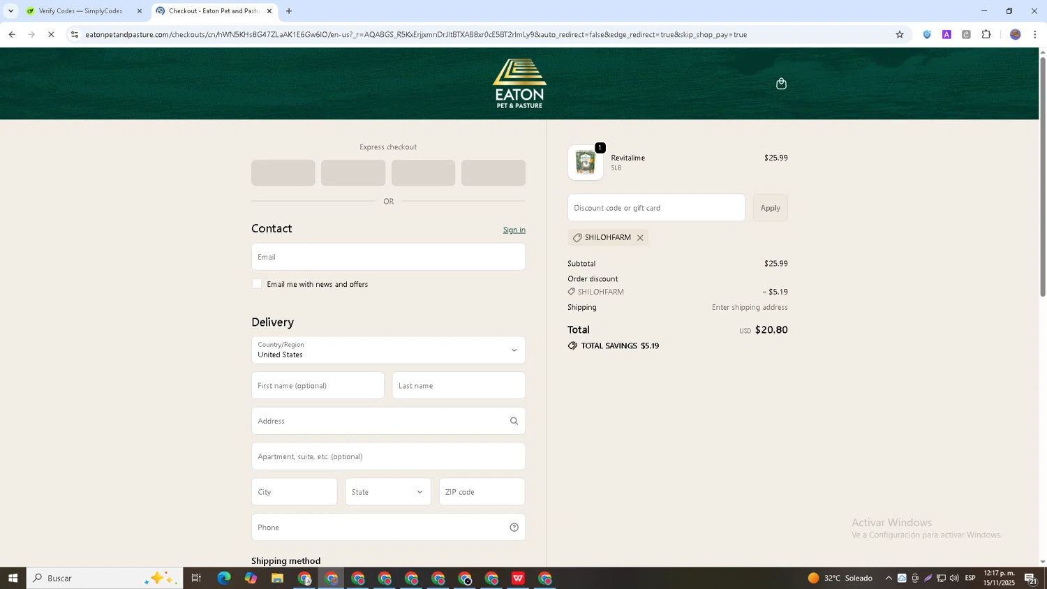Click the Apply discount button

[770, 208]
